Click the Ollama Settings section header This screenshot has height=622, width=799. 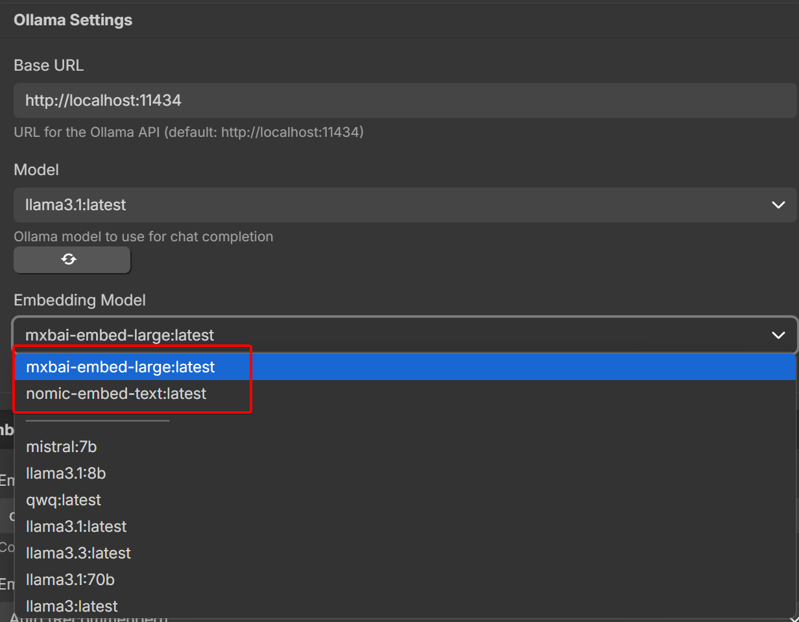(x=73, y=20)
